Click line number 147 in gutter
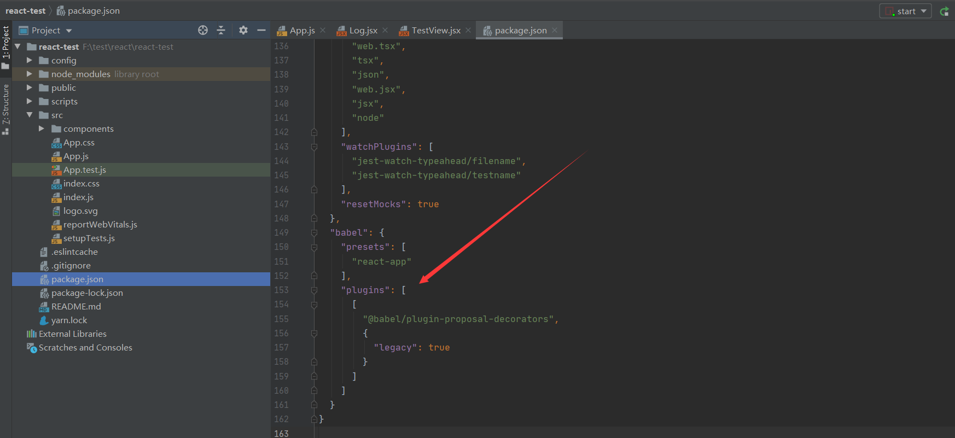955x438 pixels. pyautogui.click(x=281, y=204)
